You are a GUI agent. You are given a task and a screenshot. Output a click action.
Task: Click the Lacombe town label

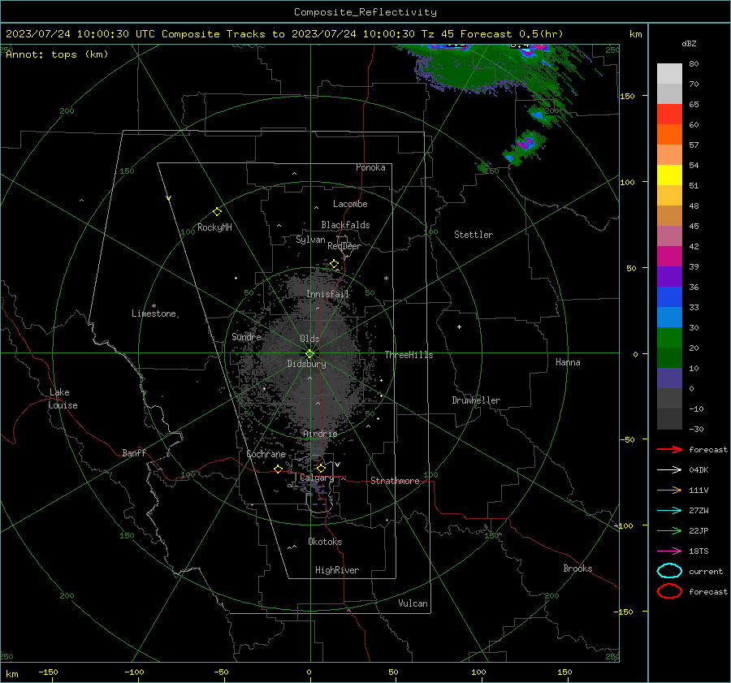350,204
